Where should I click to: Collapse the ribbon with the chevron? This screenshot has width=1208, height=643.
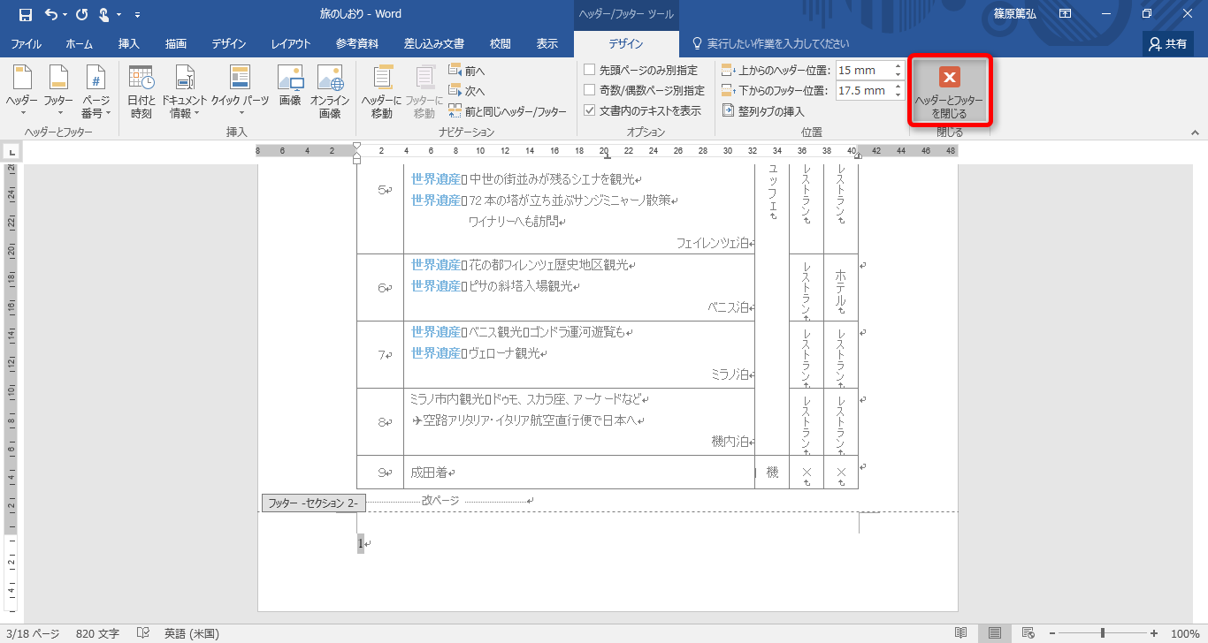pyautogui.click(x=1195, y=132)
